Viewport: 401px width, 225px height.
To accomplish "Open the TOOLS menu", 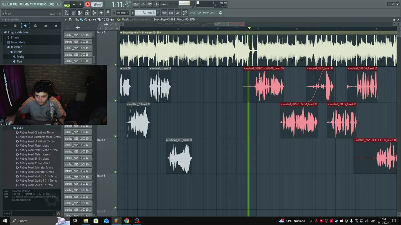I will pyautogui.click(x=51, y=4).
